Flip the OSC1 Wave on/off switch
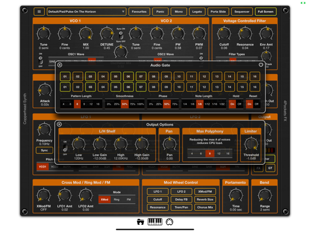 (40, 60)
